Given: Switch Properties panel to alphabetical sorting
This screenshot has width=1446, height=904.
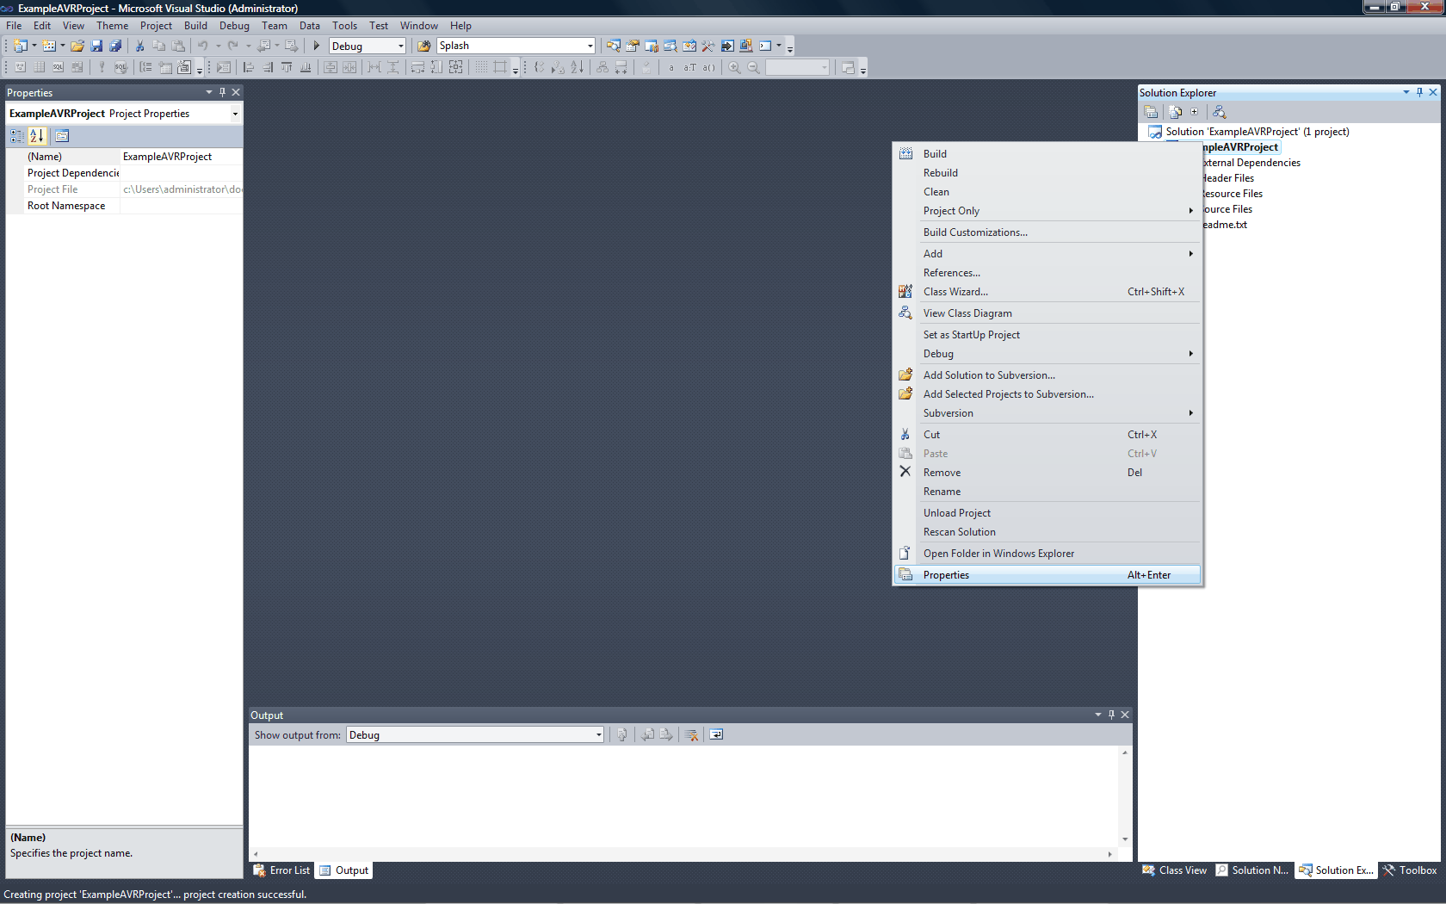Looking at the screenshot, I should (37, 135).
